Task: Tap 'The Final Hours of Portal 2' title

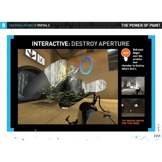Action: click(x=29, y=25)
